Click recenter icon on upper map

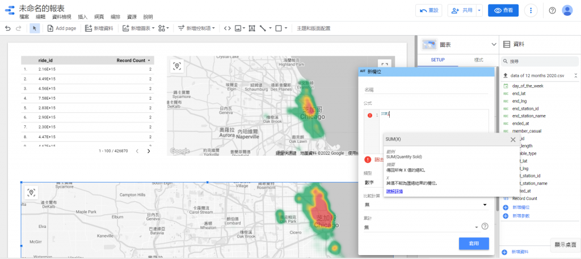click(177, 66)
